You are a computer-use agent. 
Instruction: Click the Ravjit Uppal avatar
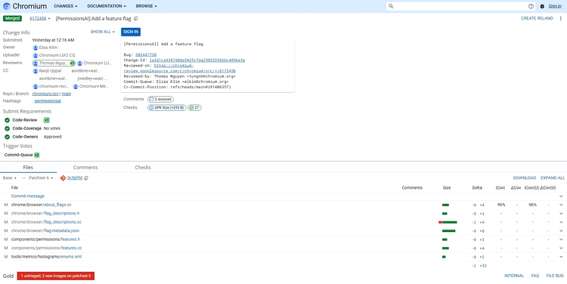(36, 71)
